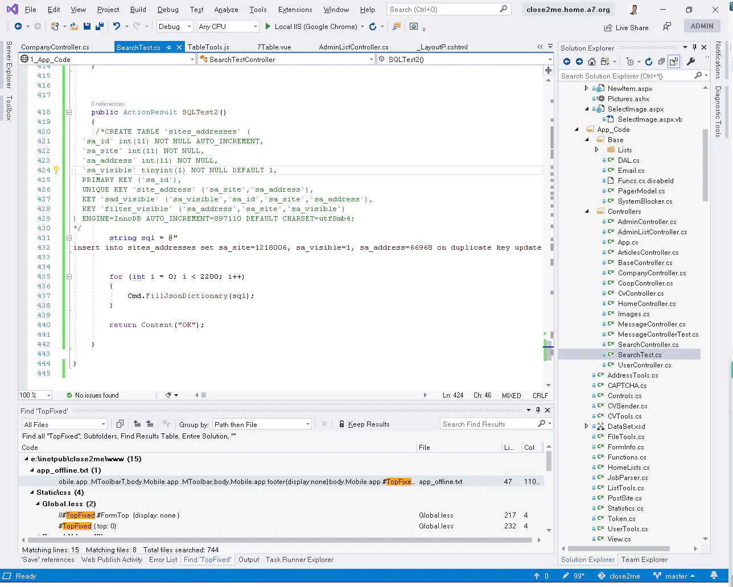The width and height of the screenshot is (733, 587).
Task: Open the Debug configuration dropdown
Action: (x=175, y=26)
